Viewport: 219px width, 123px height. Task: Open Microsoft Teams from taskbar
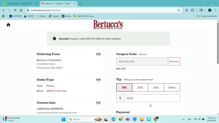pos(128,119)
